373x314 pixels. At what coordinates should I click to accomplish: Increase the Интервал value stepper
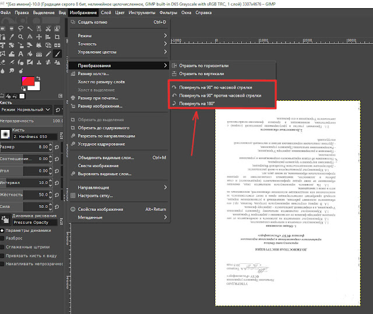(x=50, y=181)
